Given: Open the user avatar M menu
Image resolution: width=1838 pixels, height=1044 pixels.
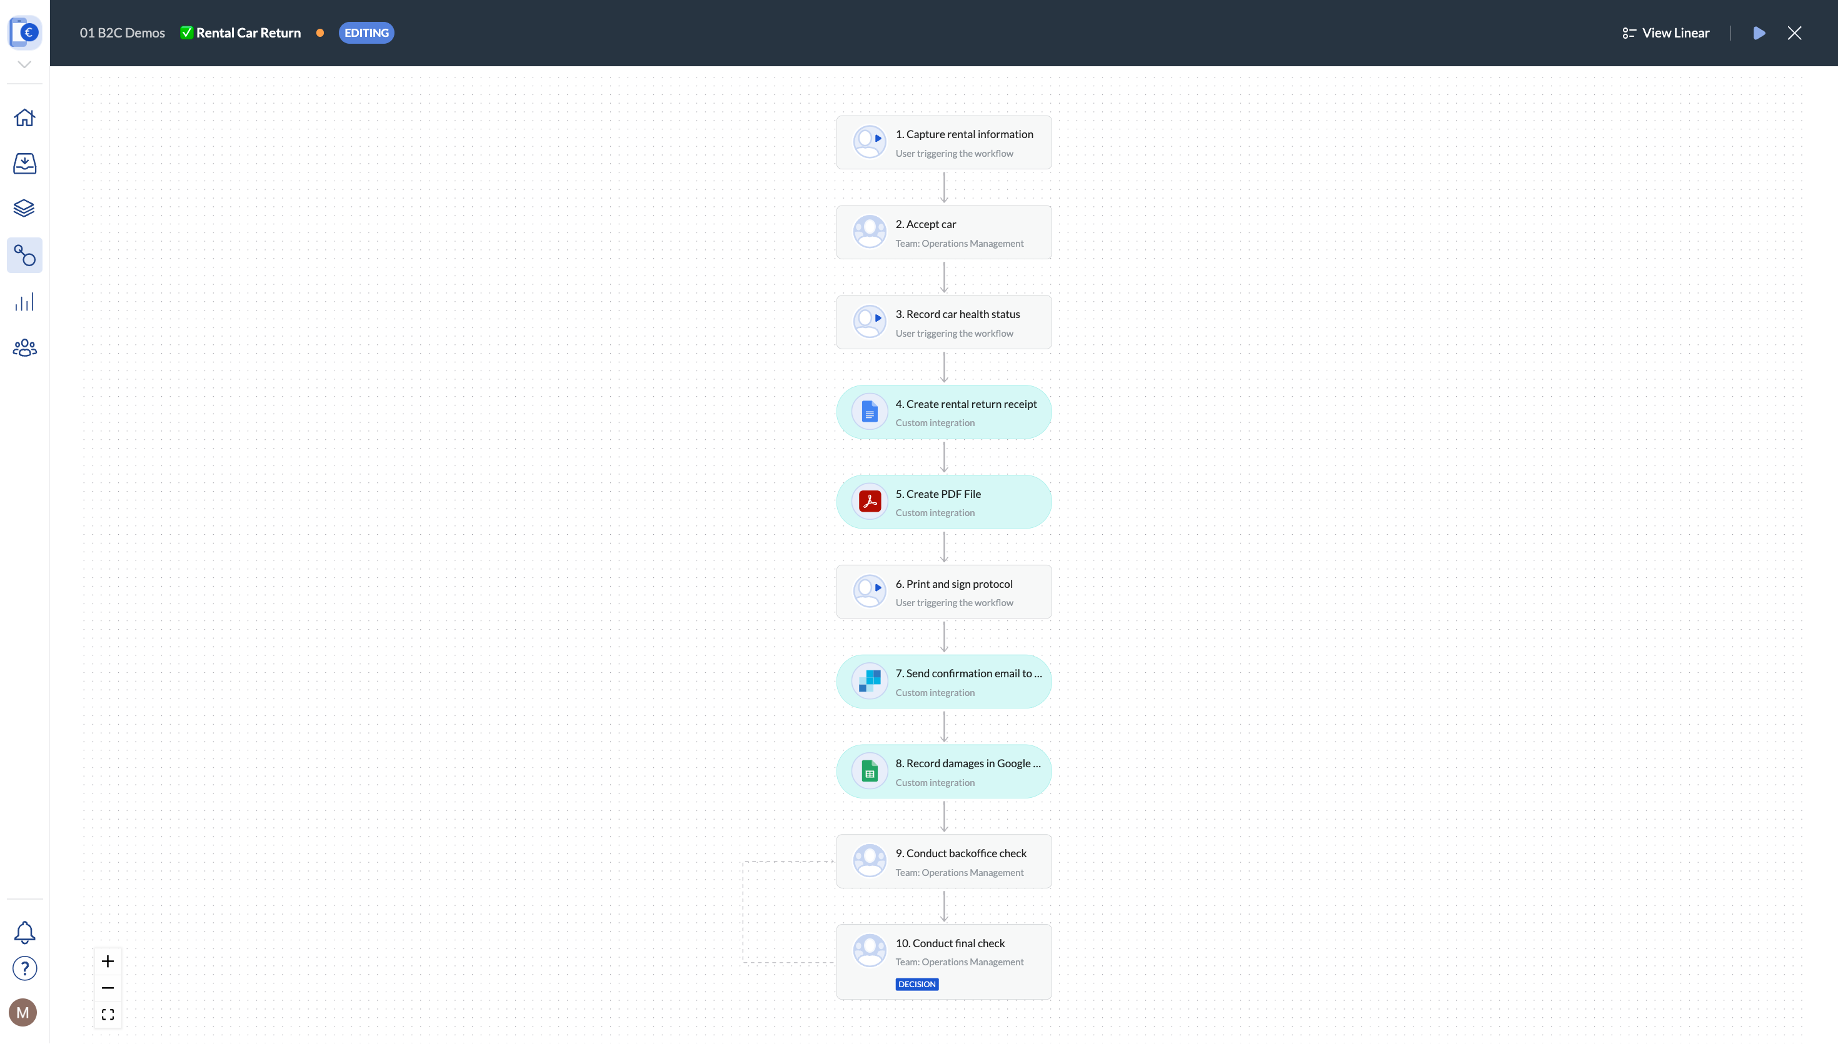Looking at the screenshot, I should [x=23, y=1013].
